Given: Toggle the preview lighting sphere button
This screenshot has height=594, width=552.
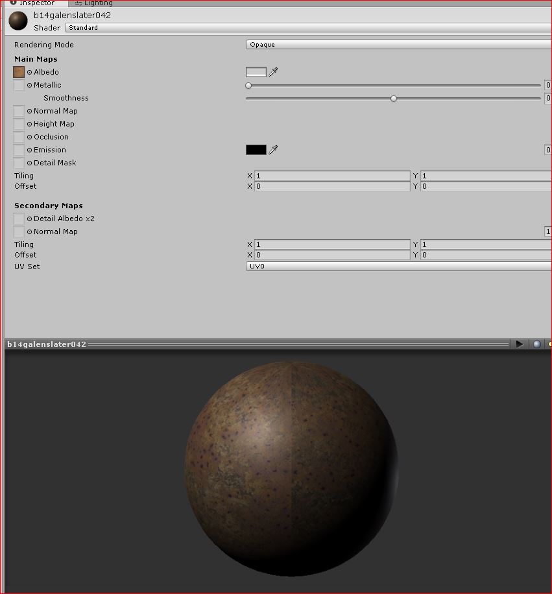Looking at the screenshot, I should (536, 344).
